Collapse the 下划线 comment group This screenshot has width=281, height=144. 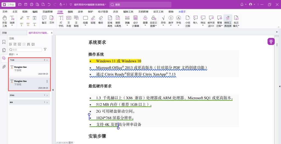47,60
